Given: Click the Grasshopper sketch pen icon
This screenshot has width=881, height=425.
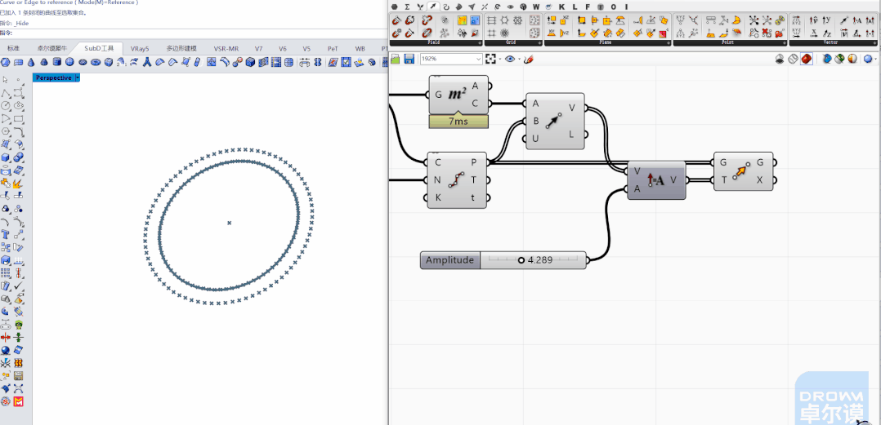Looking at the screenshot, I should pyautogui.click(x=528, y=59).
